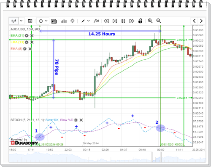Open EMA (21) settings gear
This screenshot has width=211, height=167.
pyautogui.click(x=27, y=36)
